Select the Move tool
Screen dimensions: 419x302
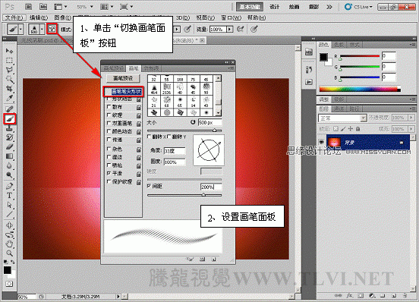click(9, 51)
